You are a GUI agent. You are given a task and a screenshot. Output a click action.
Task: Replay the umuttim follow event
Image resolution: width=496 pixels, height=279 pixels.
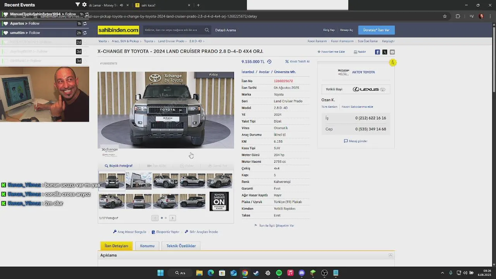point(85,33)
